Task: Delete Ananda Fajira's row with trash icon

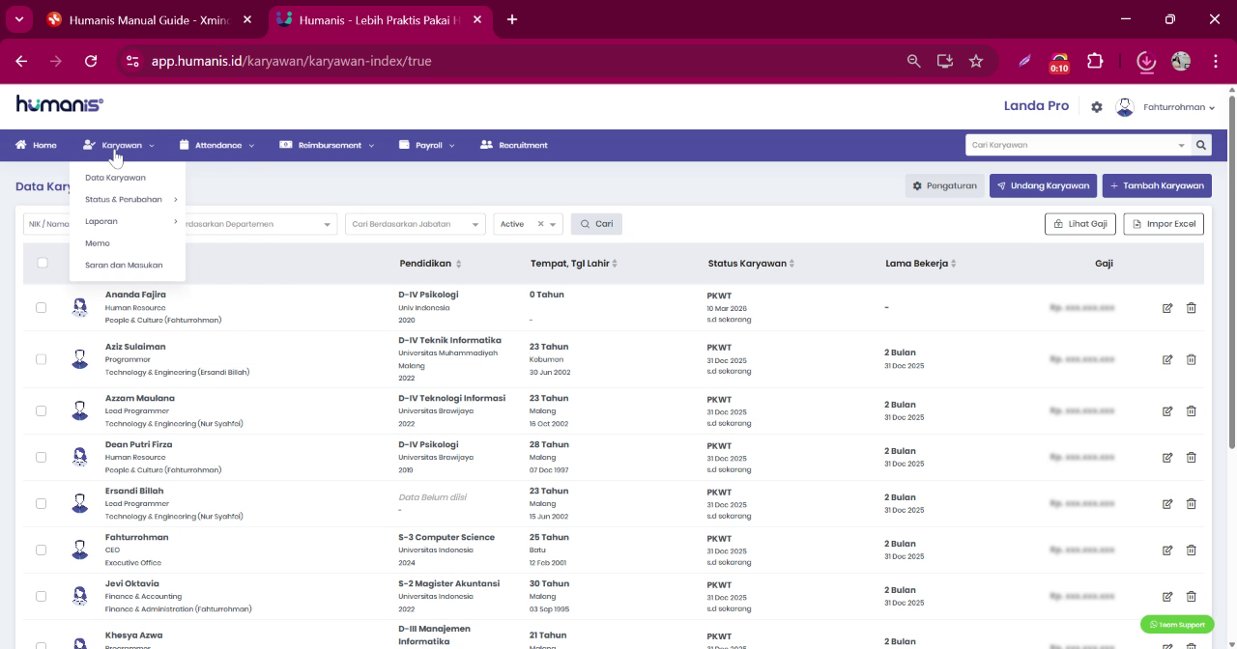Action: click(1191, 308)
